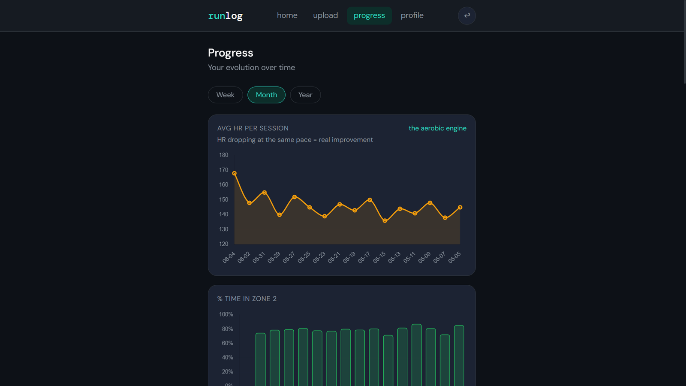Screen dimensions: 686x386
Task: Select the Month time range
Action: coord(266,95)
